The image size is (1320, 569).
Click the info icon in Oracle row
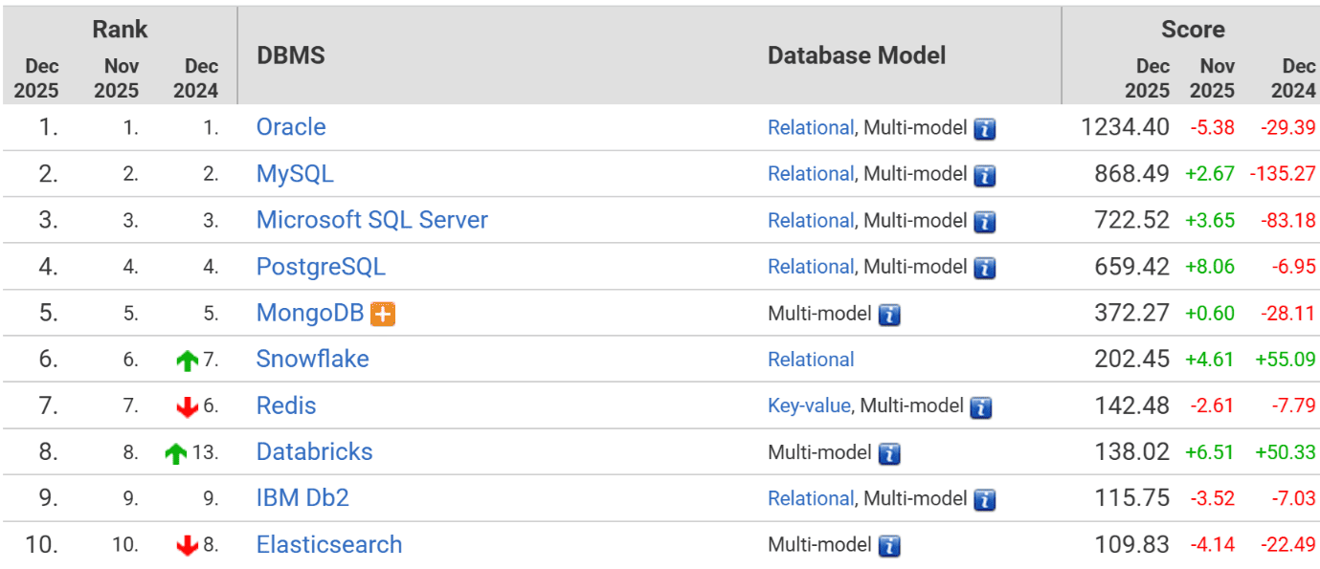pyautogui.click(x=985, y=129)
